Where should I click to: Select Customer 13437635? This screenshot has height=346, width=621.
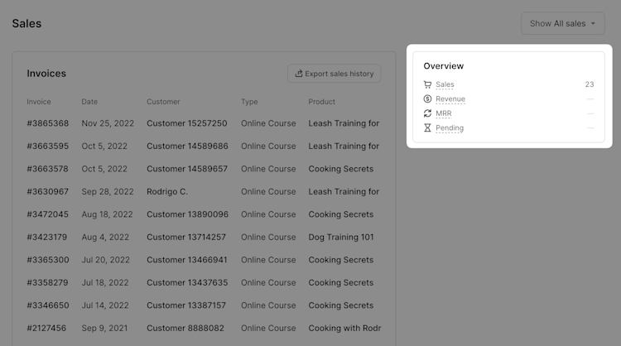(187, 282)
